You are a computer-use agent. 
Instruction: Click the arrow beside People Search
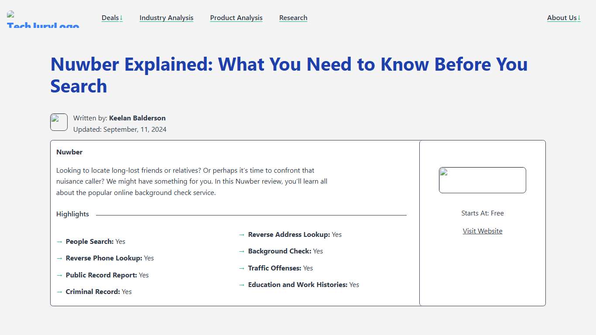click(59, 241)
